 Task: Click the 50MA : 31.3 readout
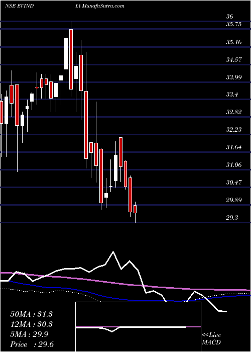31,314
